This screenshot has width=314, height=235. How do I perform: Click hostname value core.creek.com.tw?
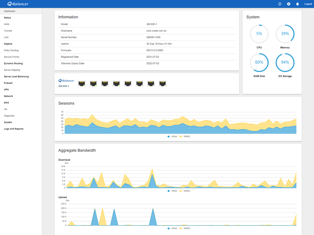[x=156, y=31]
